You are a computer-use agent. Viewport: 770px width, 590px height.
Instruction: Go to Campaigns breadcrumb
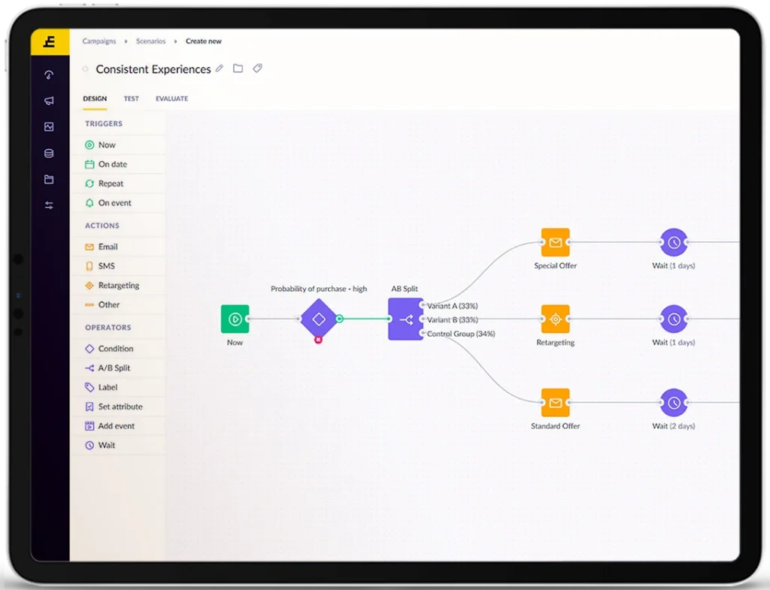point(99,41)
